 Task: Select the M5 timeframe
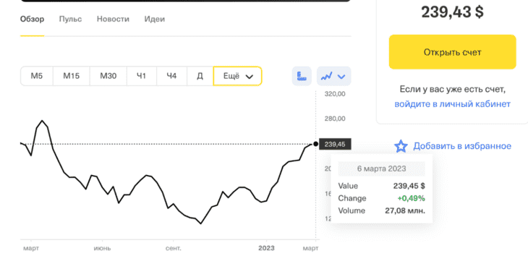[x=37, y=76]
